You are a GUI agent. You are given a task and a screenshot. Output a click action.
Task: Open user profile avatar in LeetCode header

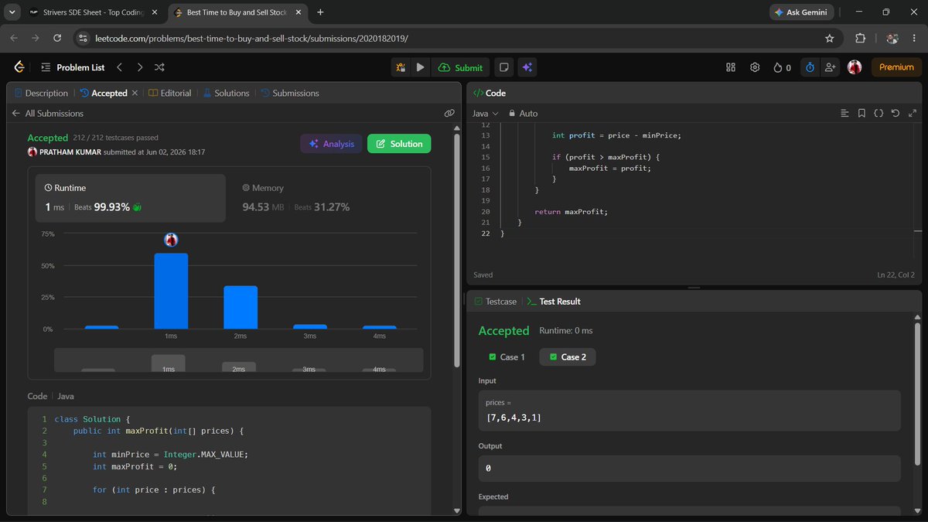pyautogui.click(x=855, y=67)
